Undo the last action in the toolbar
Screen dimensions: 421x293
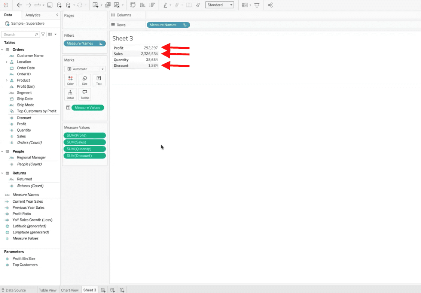click(19, 5)
